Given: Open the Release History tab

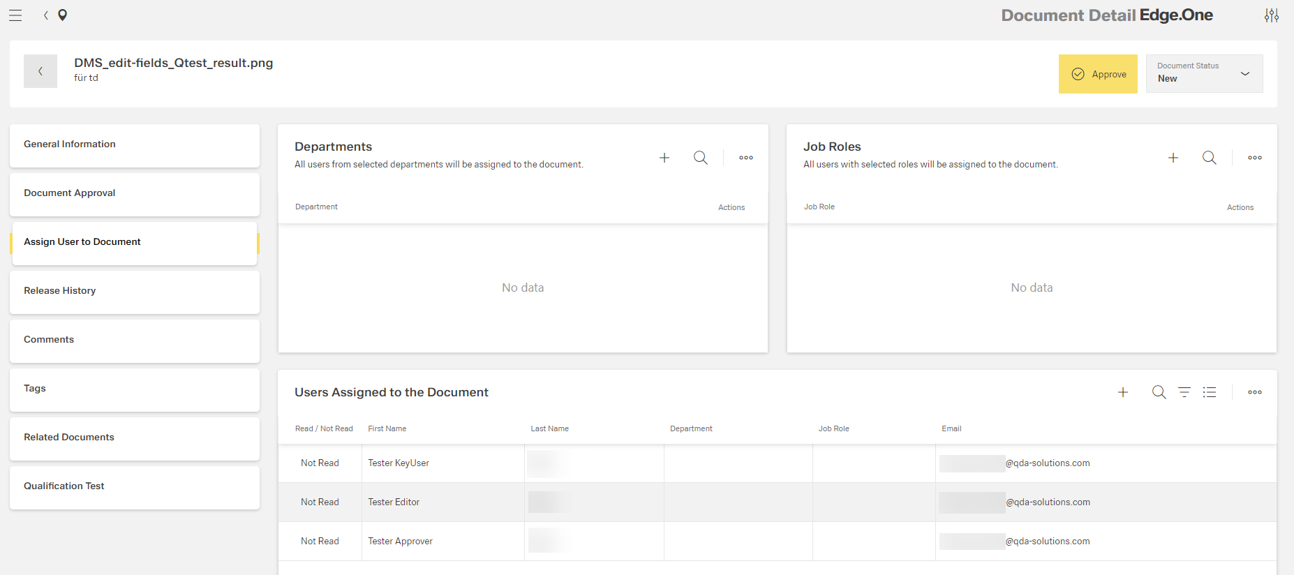Looking at the screenshot, I should [135, 292].
